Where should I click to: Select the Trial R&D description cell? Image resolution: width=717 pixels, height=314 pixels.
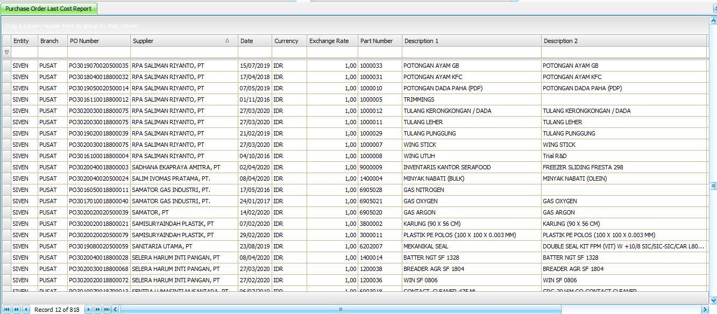(624, 156)
